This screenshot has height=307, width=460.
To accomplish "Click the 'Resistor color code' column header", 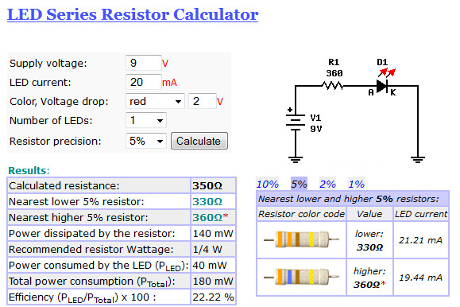I will point(301,214).
